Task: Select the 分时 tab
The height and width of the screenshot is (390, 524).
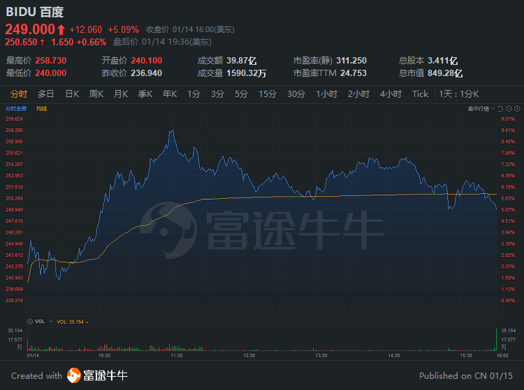Action: (19, 94)
